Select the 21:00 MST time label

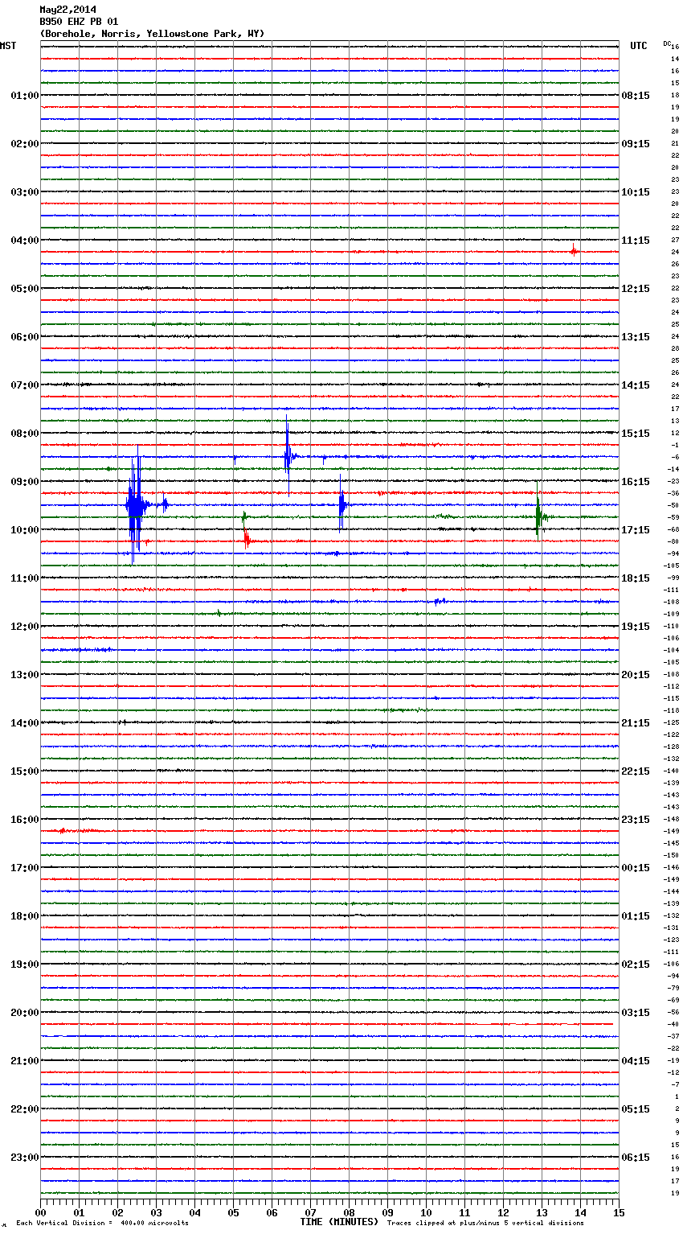coord(24,1060)
